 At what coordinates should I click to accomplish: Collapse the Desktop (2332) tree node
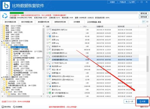tap(4, 47)
